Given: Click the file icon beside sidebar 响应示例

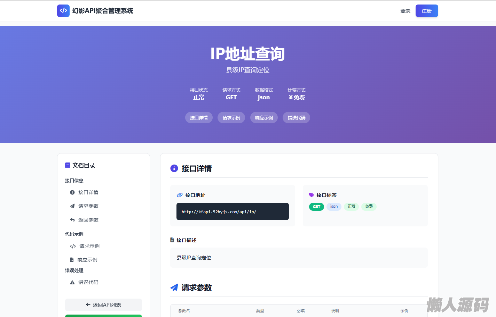Looking at the screenshot, I should pyautogui.click(x=72, y=260).
